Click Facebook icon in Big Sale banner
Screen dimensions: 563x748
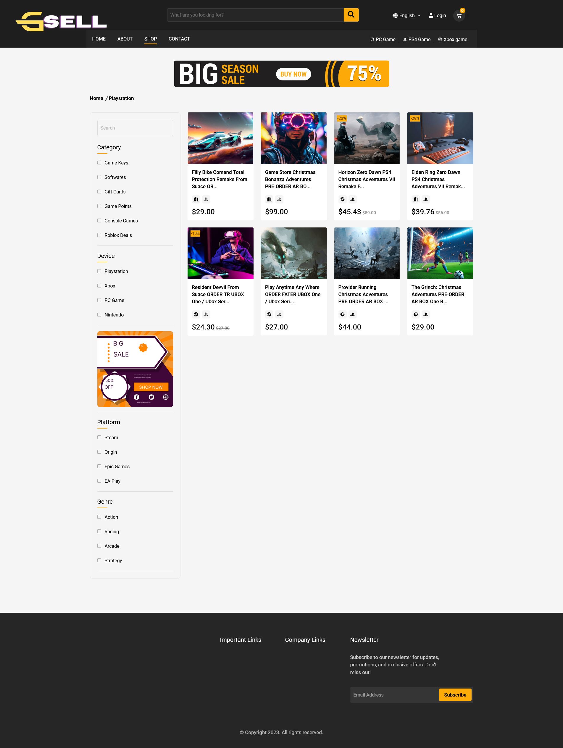click(136, 397)
